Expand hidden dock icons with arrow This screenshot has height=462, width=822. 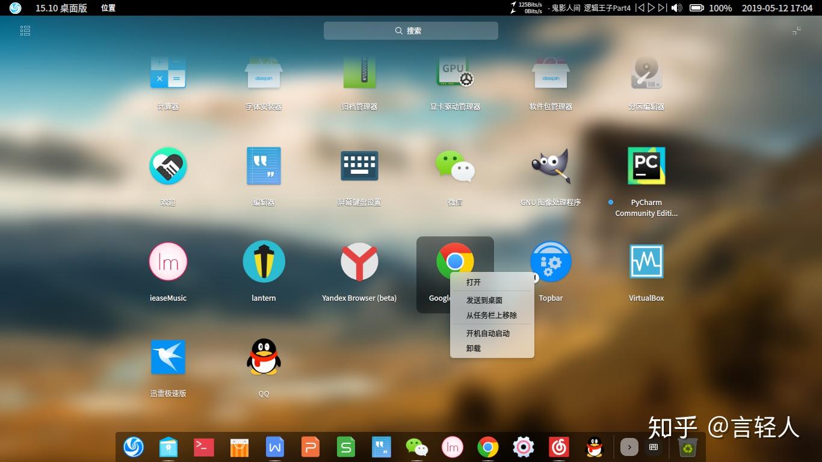629,447
